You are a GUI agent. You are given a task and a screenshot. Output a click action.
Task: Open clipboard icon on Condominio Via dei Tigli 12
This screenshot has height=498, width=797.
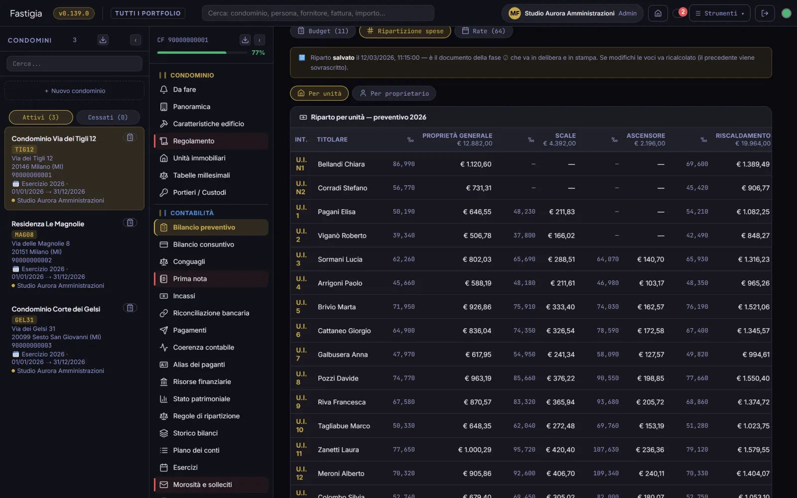click(x=130, y=137)
